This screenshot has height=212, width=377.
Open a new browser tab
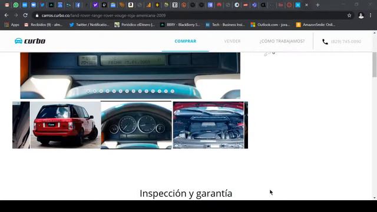coord(318,5)
